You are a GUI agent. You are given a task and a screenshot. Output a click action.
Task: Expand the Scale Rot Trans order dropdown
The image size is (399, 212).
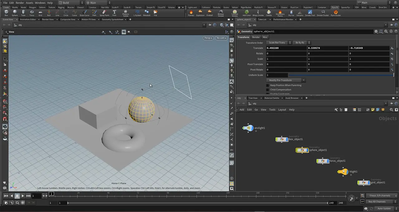[279, 43]
